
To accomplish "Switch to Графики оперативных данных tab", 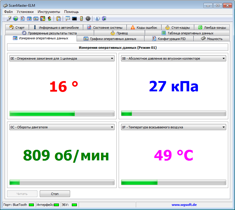I will coord(110,39).
